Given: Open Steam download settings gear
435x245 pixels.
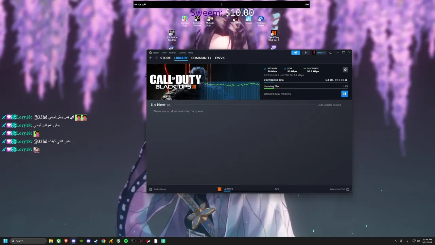Looking at the screenshot, I should [345, 70].
